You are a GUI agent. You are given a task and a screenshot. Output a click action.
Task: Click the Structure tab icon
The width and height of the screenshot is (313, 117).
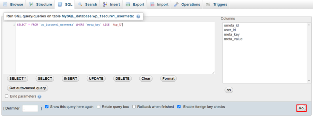point(31,4)
